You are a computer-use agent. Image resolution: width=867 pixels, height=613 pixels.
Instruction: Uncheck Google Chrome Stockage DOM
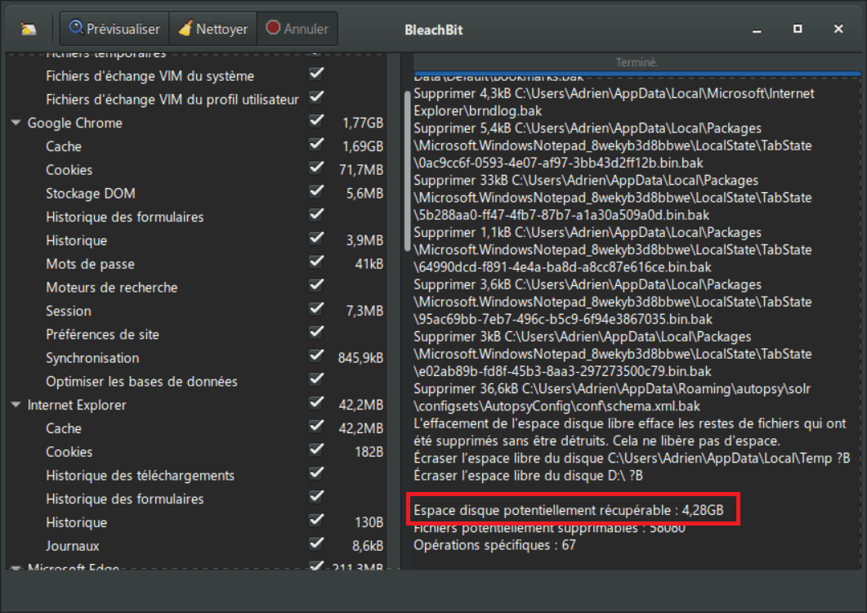[x=316, y=191]
